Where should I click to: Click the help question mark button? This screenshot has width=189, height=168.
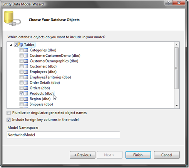point(169,3)
